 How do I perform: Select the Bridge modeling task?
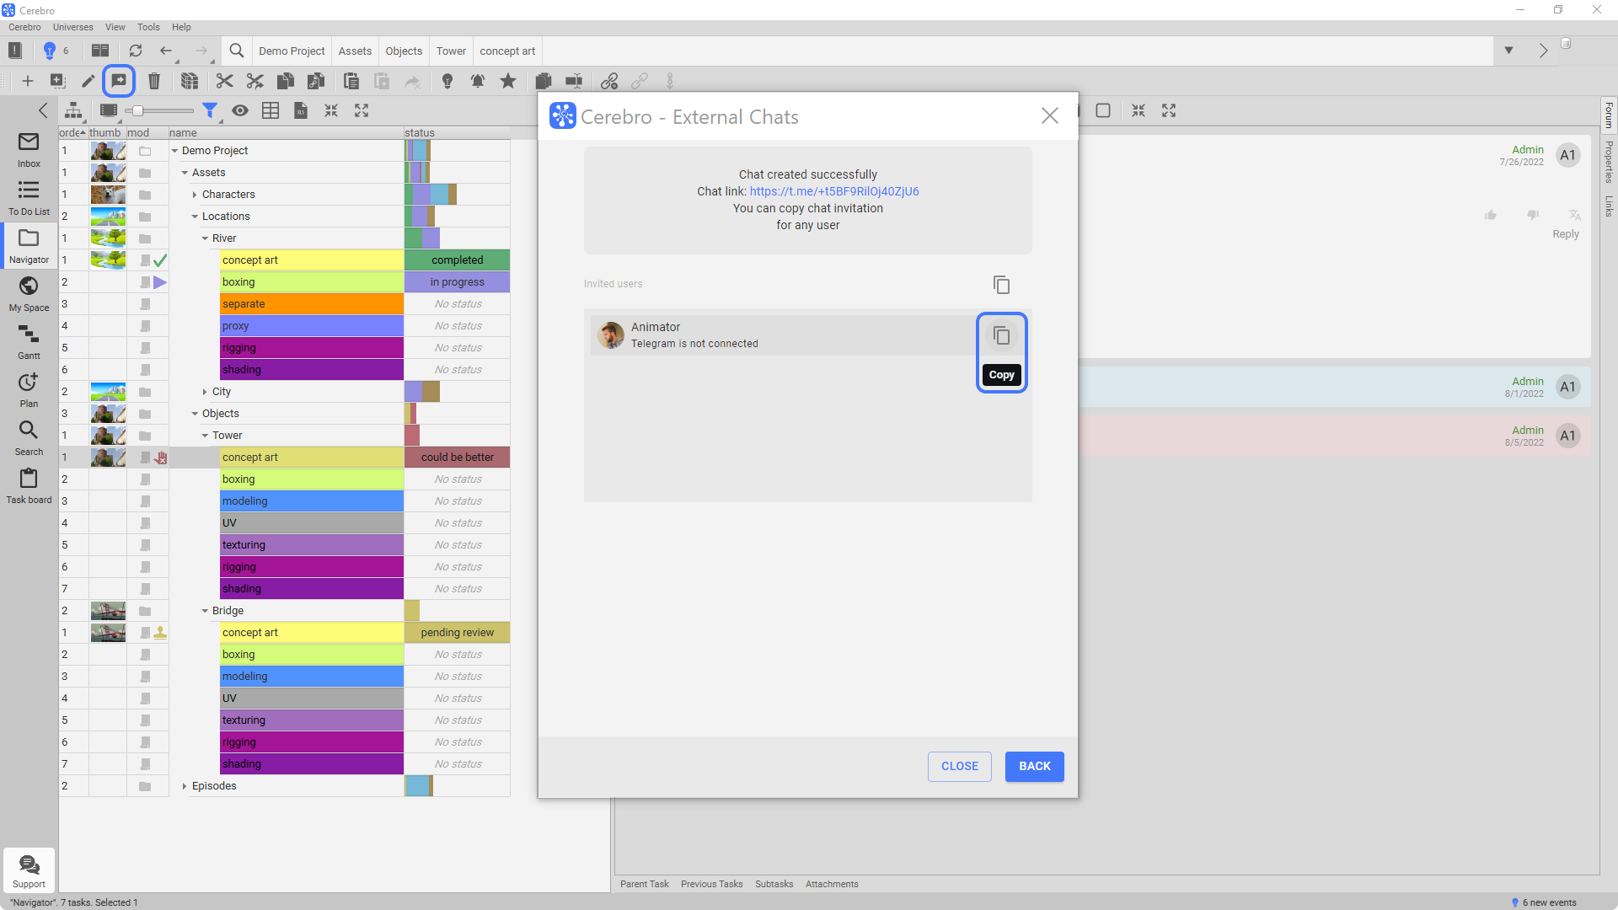click(312, 677)
